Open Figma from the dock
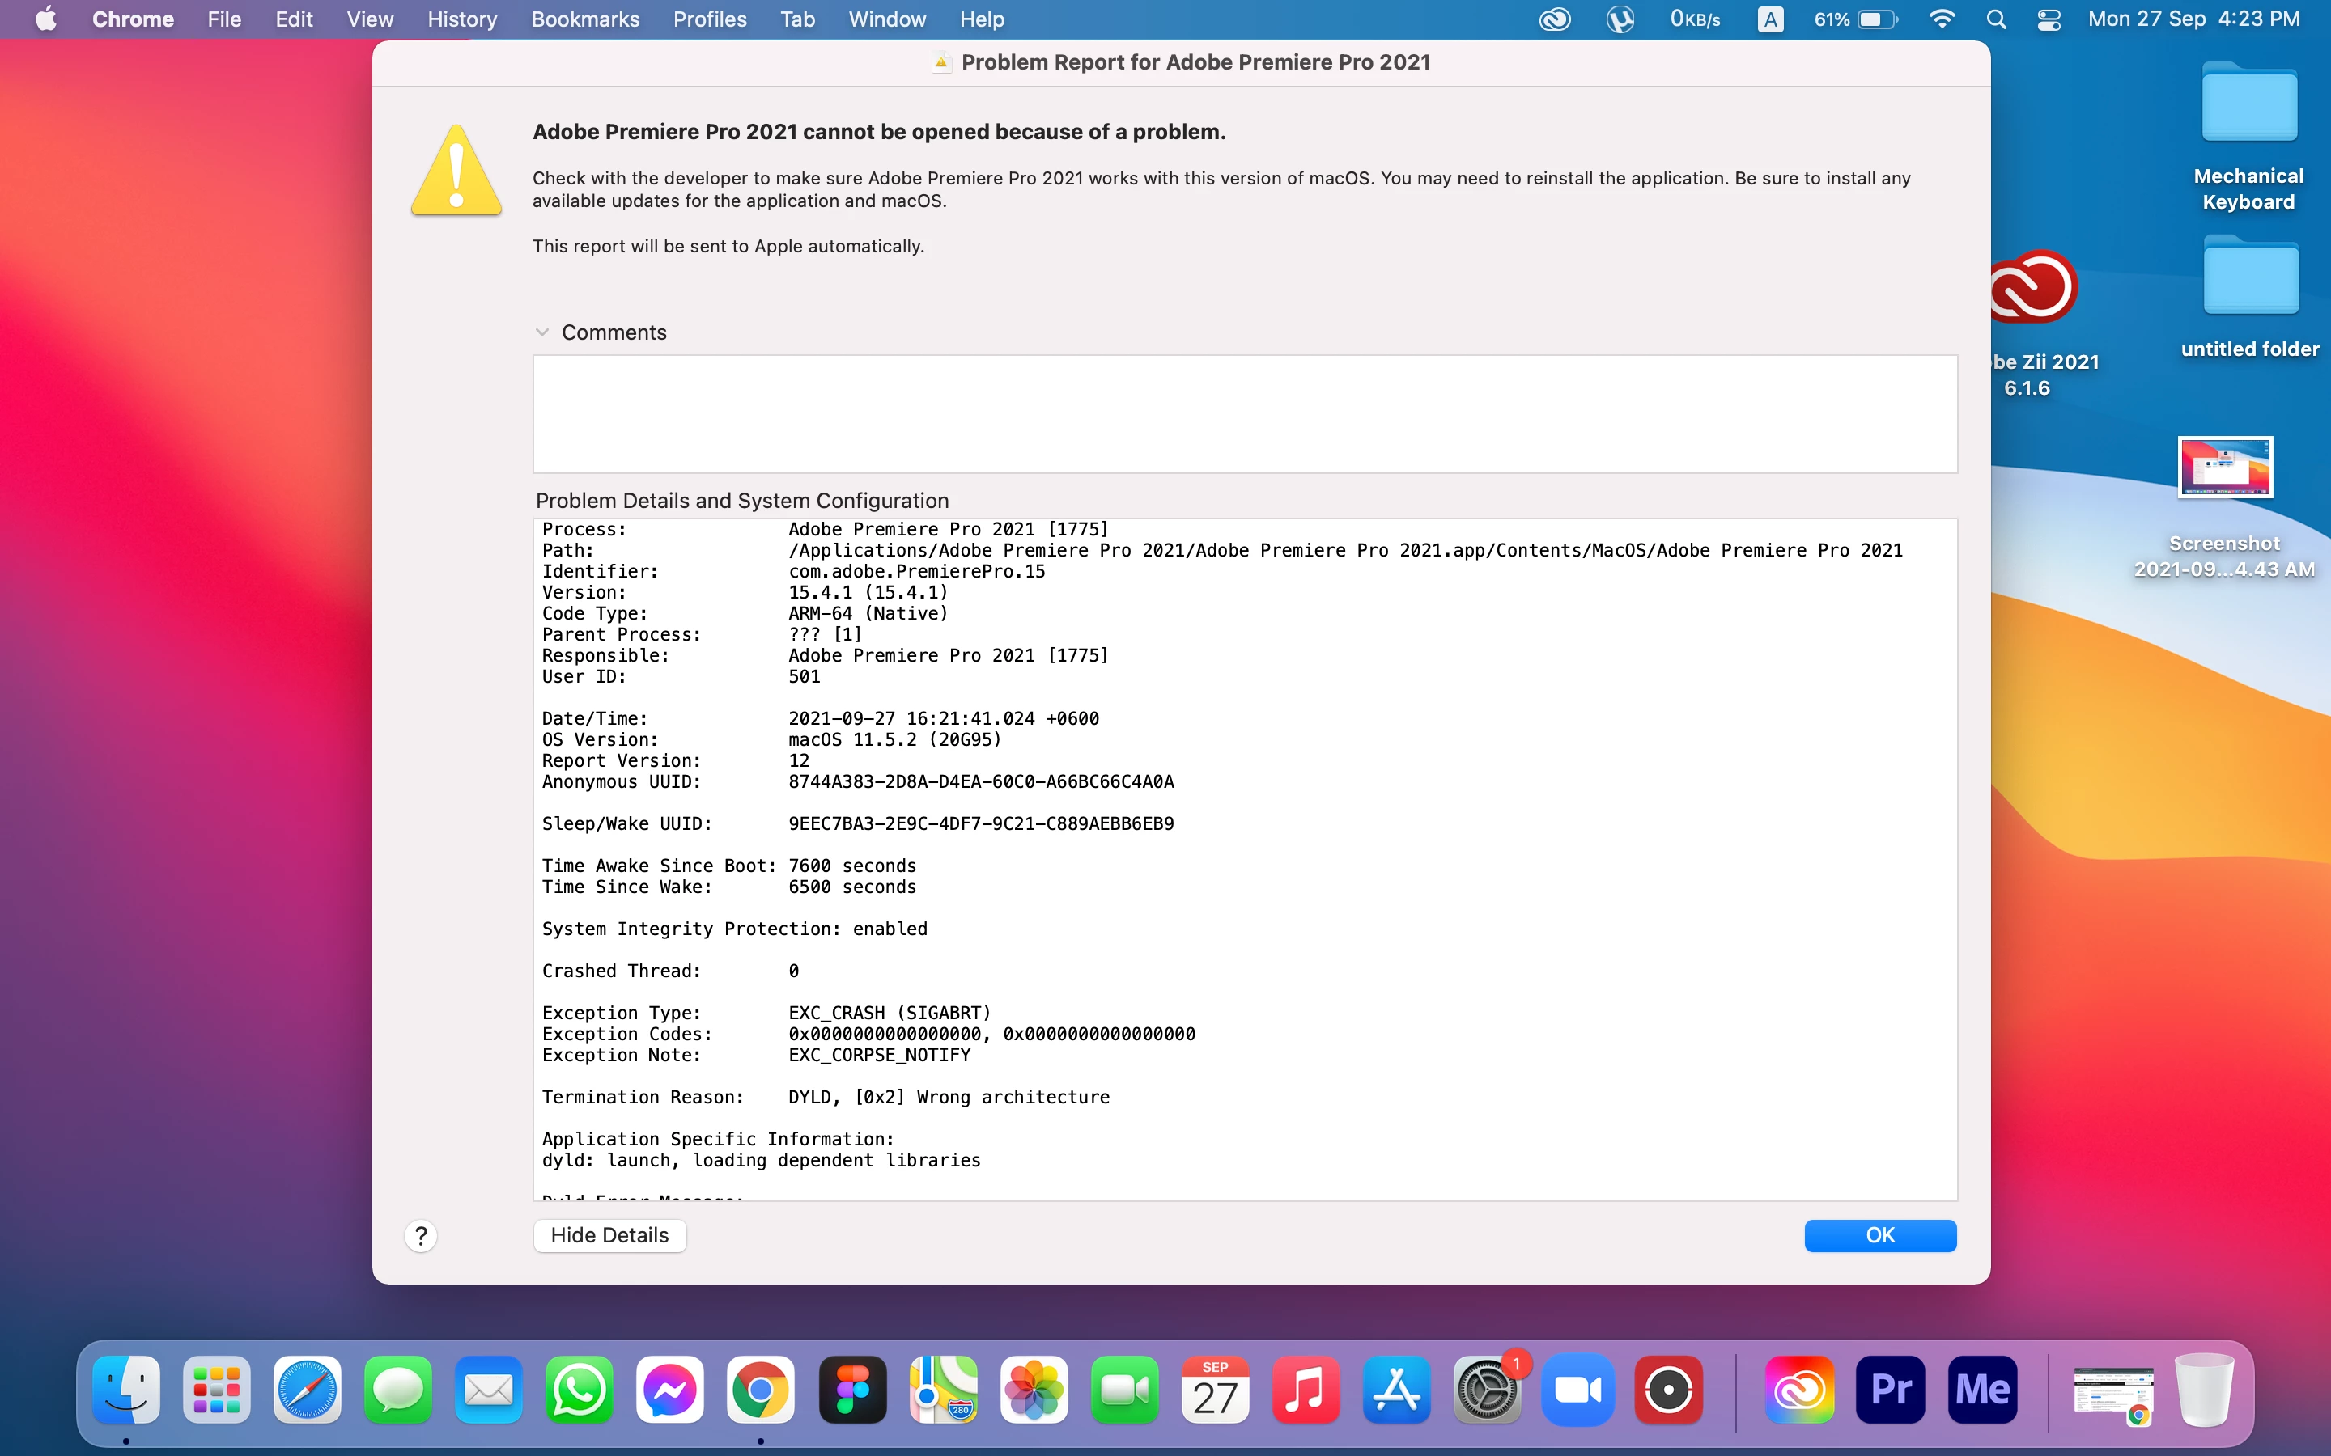Image resolution: width=2331 pixels, height=1456 pixels. point(852,1390)
